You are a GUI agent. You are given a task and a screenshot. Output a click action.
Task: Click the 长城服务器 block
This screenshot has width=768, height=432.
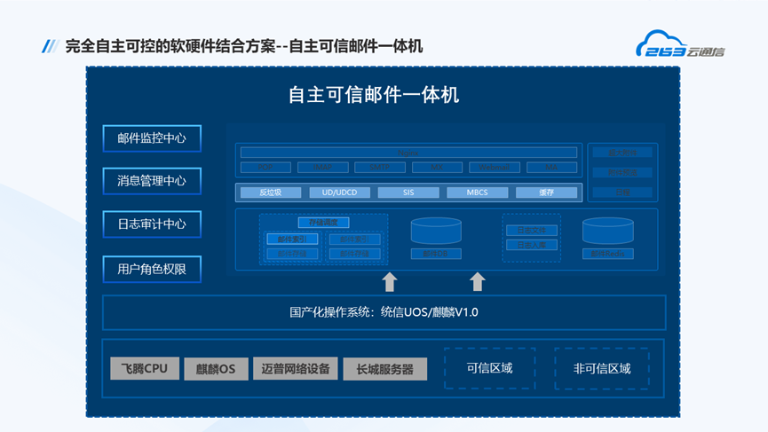click(x=384, y=368)
